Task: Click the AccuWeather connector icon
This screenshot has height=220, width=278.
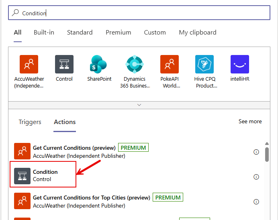Action: 29,64
